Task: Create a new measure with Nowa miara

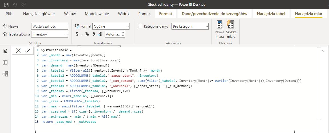Action: click(220, 29)
